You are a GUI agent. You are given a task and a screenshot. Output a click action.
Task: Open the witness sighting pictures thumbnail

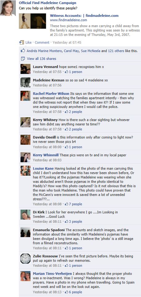(x=32, y=21)
